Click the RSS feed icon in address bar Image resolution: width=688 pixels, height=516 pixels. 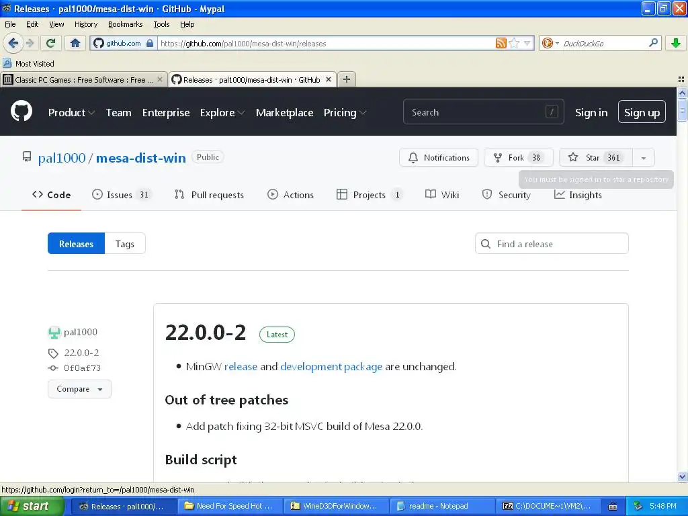(x=501, y=43)
